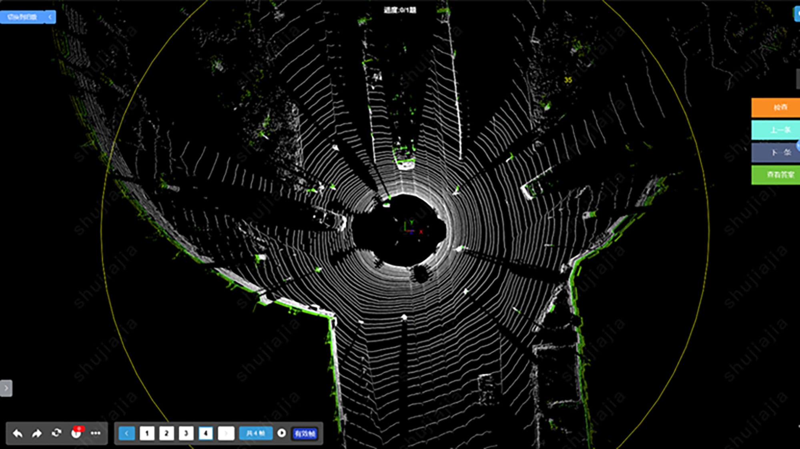Click the blue total frames button
Viewport: 800px width, 449px height.
pyautogui.click(x=256, y=433)
